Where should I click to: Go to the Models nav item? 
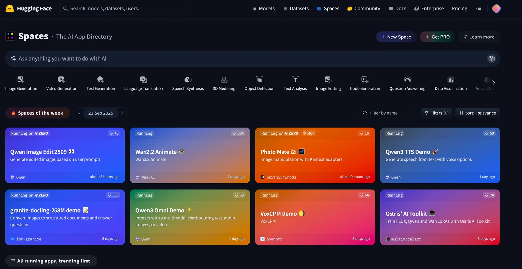(x=263, y=9)
